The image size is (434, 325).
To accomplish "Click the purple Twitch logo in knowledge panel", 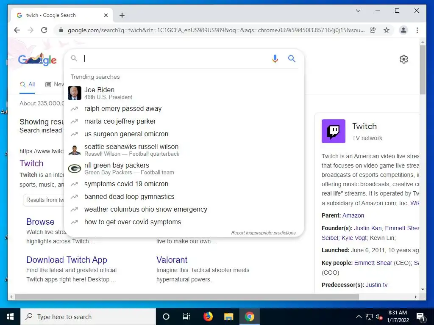I will 333,131.
